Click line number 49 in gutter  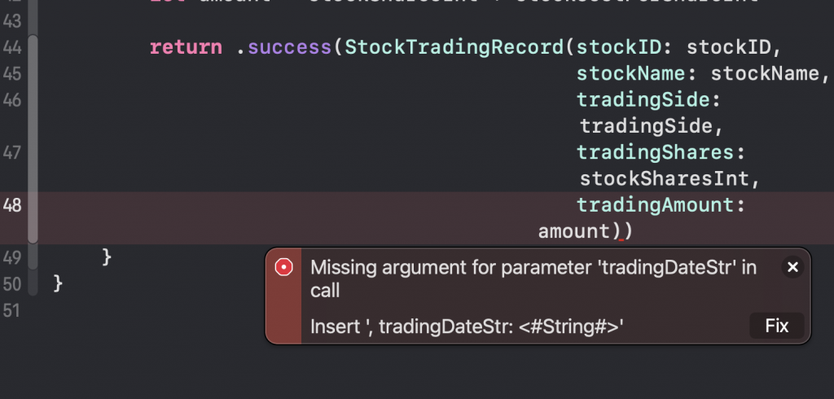click(x=12, y=257)
